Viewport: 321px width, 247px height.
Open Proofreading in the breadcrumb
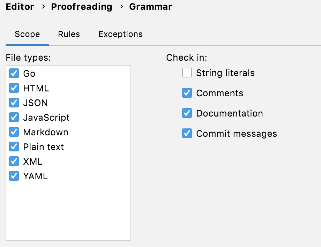click(x=82, y=7)
